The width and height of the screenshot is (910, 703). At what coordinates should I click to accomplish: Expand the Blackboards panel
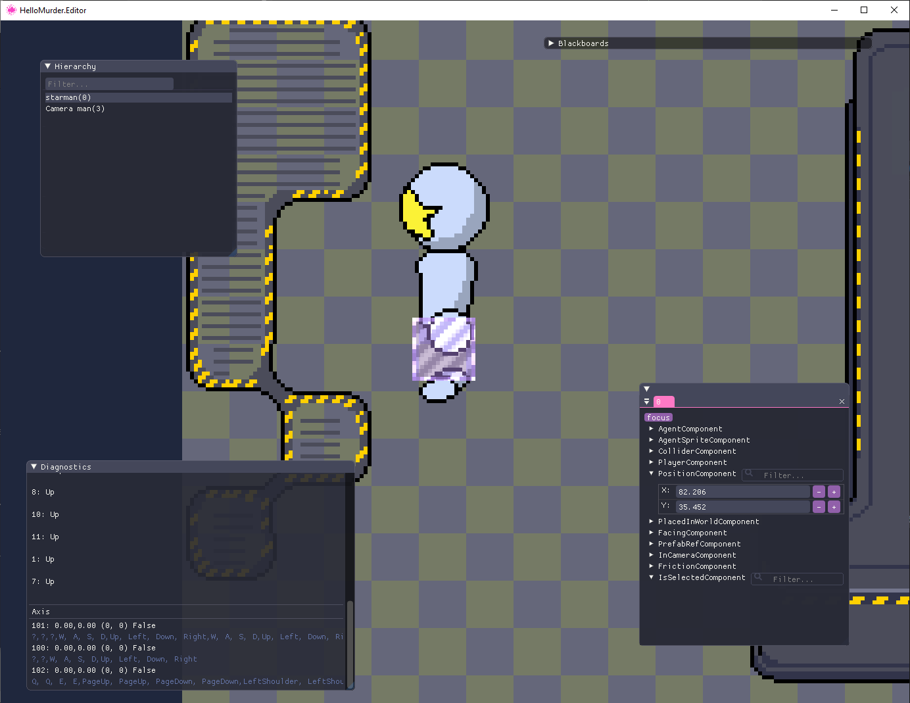[x=551, y=43]
